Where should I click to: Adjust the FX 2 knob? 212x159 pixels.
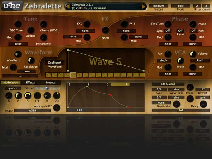click(x=124, y=24)
